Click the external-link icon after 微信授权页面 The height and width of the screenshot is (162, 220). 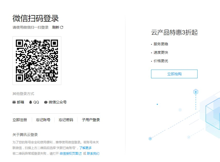click(80, 154)
